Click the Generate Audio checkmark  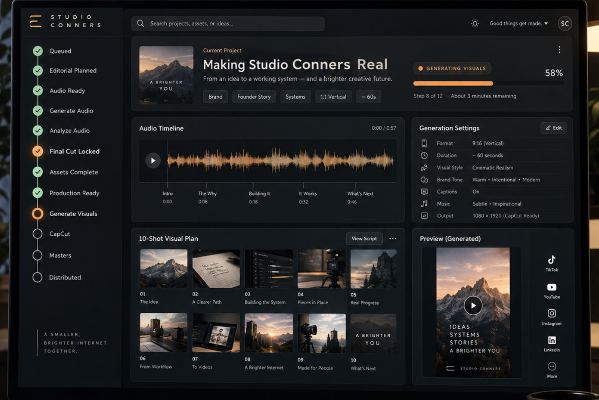pos(37,110)
